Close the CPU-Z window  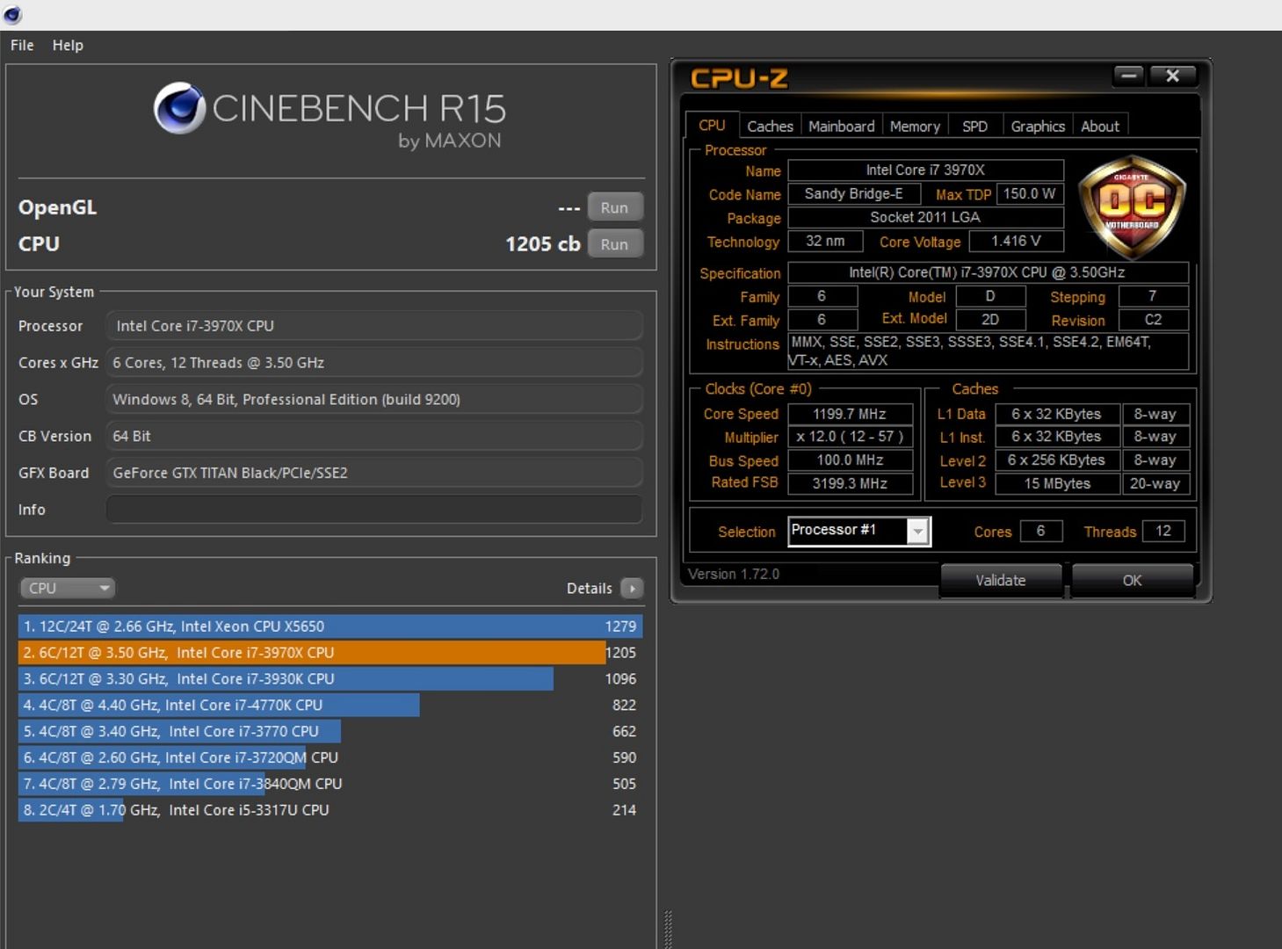pyautogui.click(x=1172, y=76)
